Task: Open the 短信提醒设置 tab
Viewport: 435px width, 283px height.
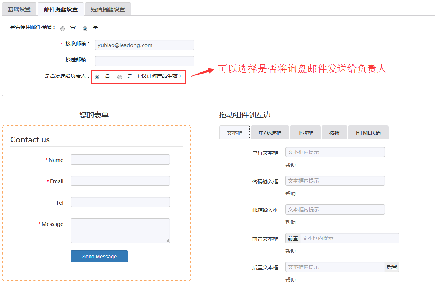Action: 108,9
